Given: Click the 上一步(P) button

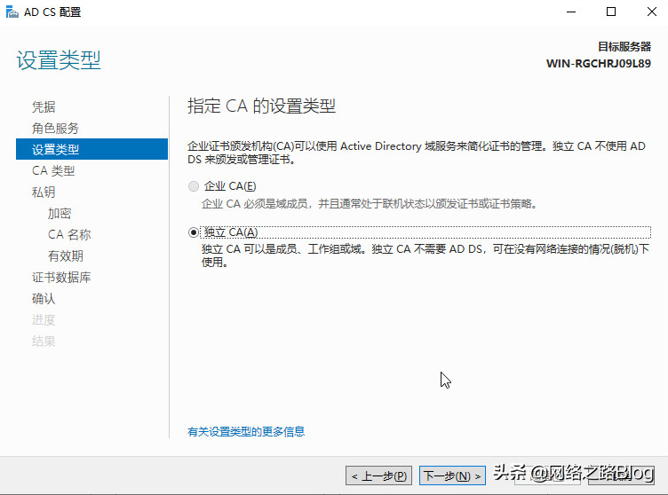Looking at the screenshot, I should coord(378,475).
